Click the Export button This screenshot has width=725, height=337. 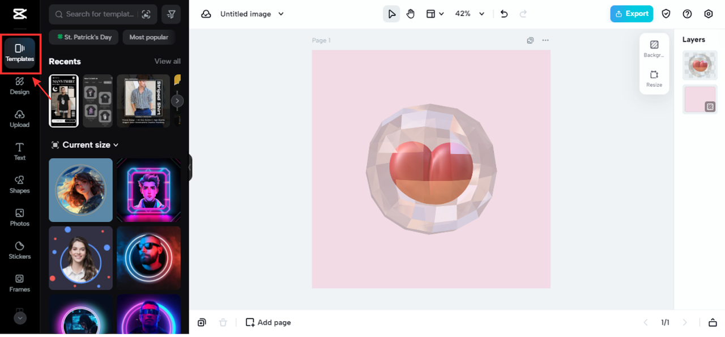(x=632, y=14)
